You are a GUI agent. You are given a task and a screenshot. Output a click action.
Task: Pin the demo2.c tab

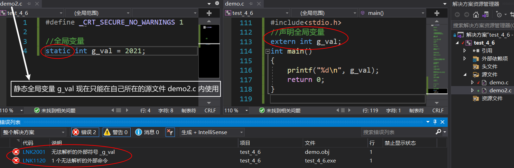pyautogui.click(x=29, y=3)
